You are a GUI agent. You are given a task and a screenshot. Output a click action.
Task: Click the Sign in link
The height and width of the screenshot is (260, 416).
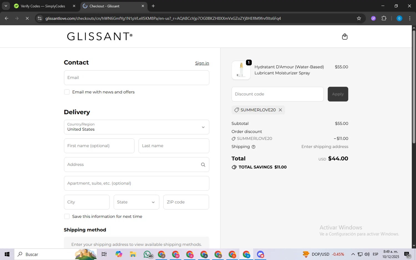202,63
